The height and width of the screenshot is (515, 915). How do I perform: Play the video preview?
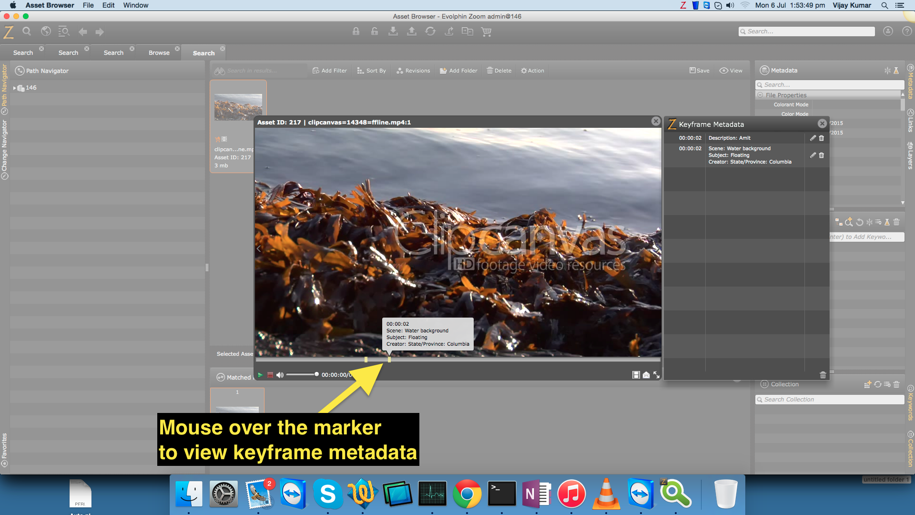(x=260, y=375)
